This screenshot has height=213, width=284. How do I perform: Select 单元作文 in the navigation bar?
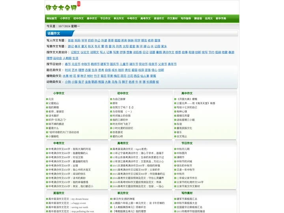click(x=119, y=19)
